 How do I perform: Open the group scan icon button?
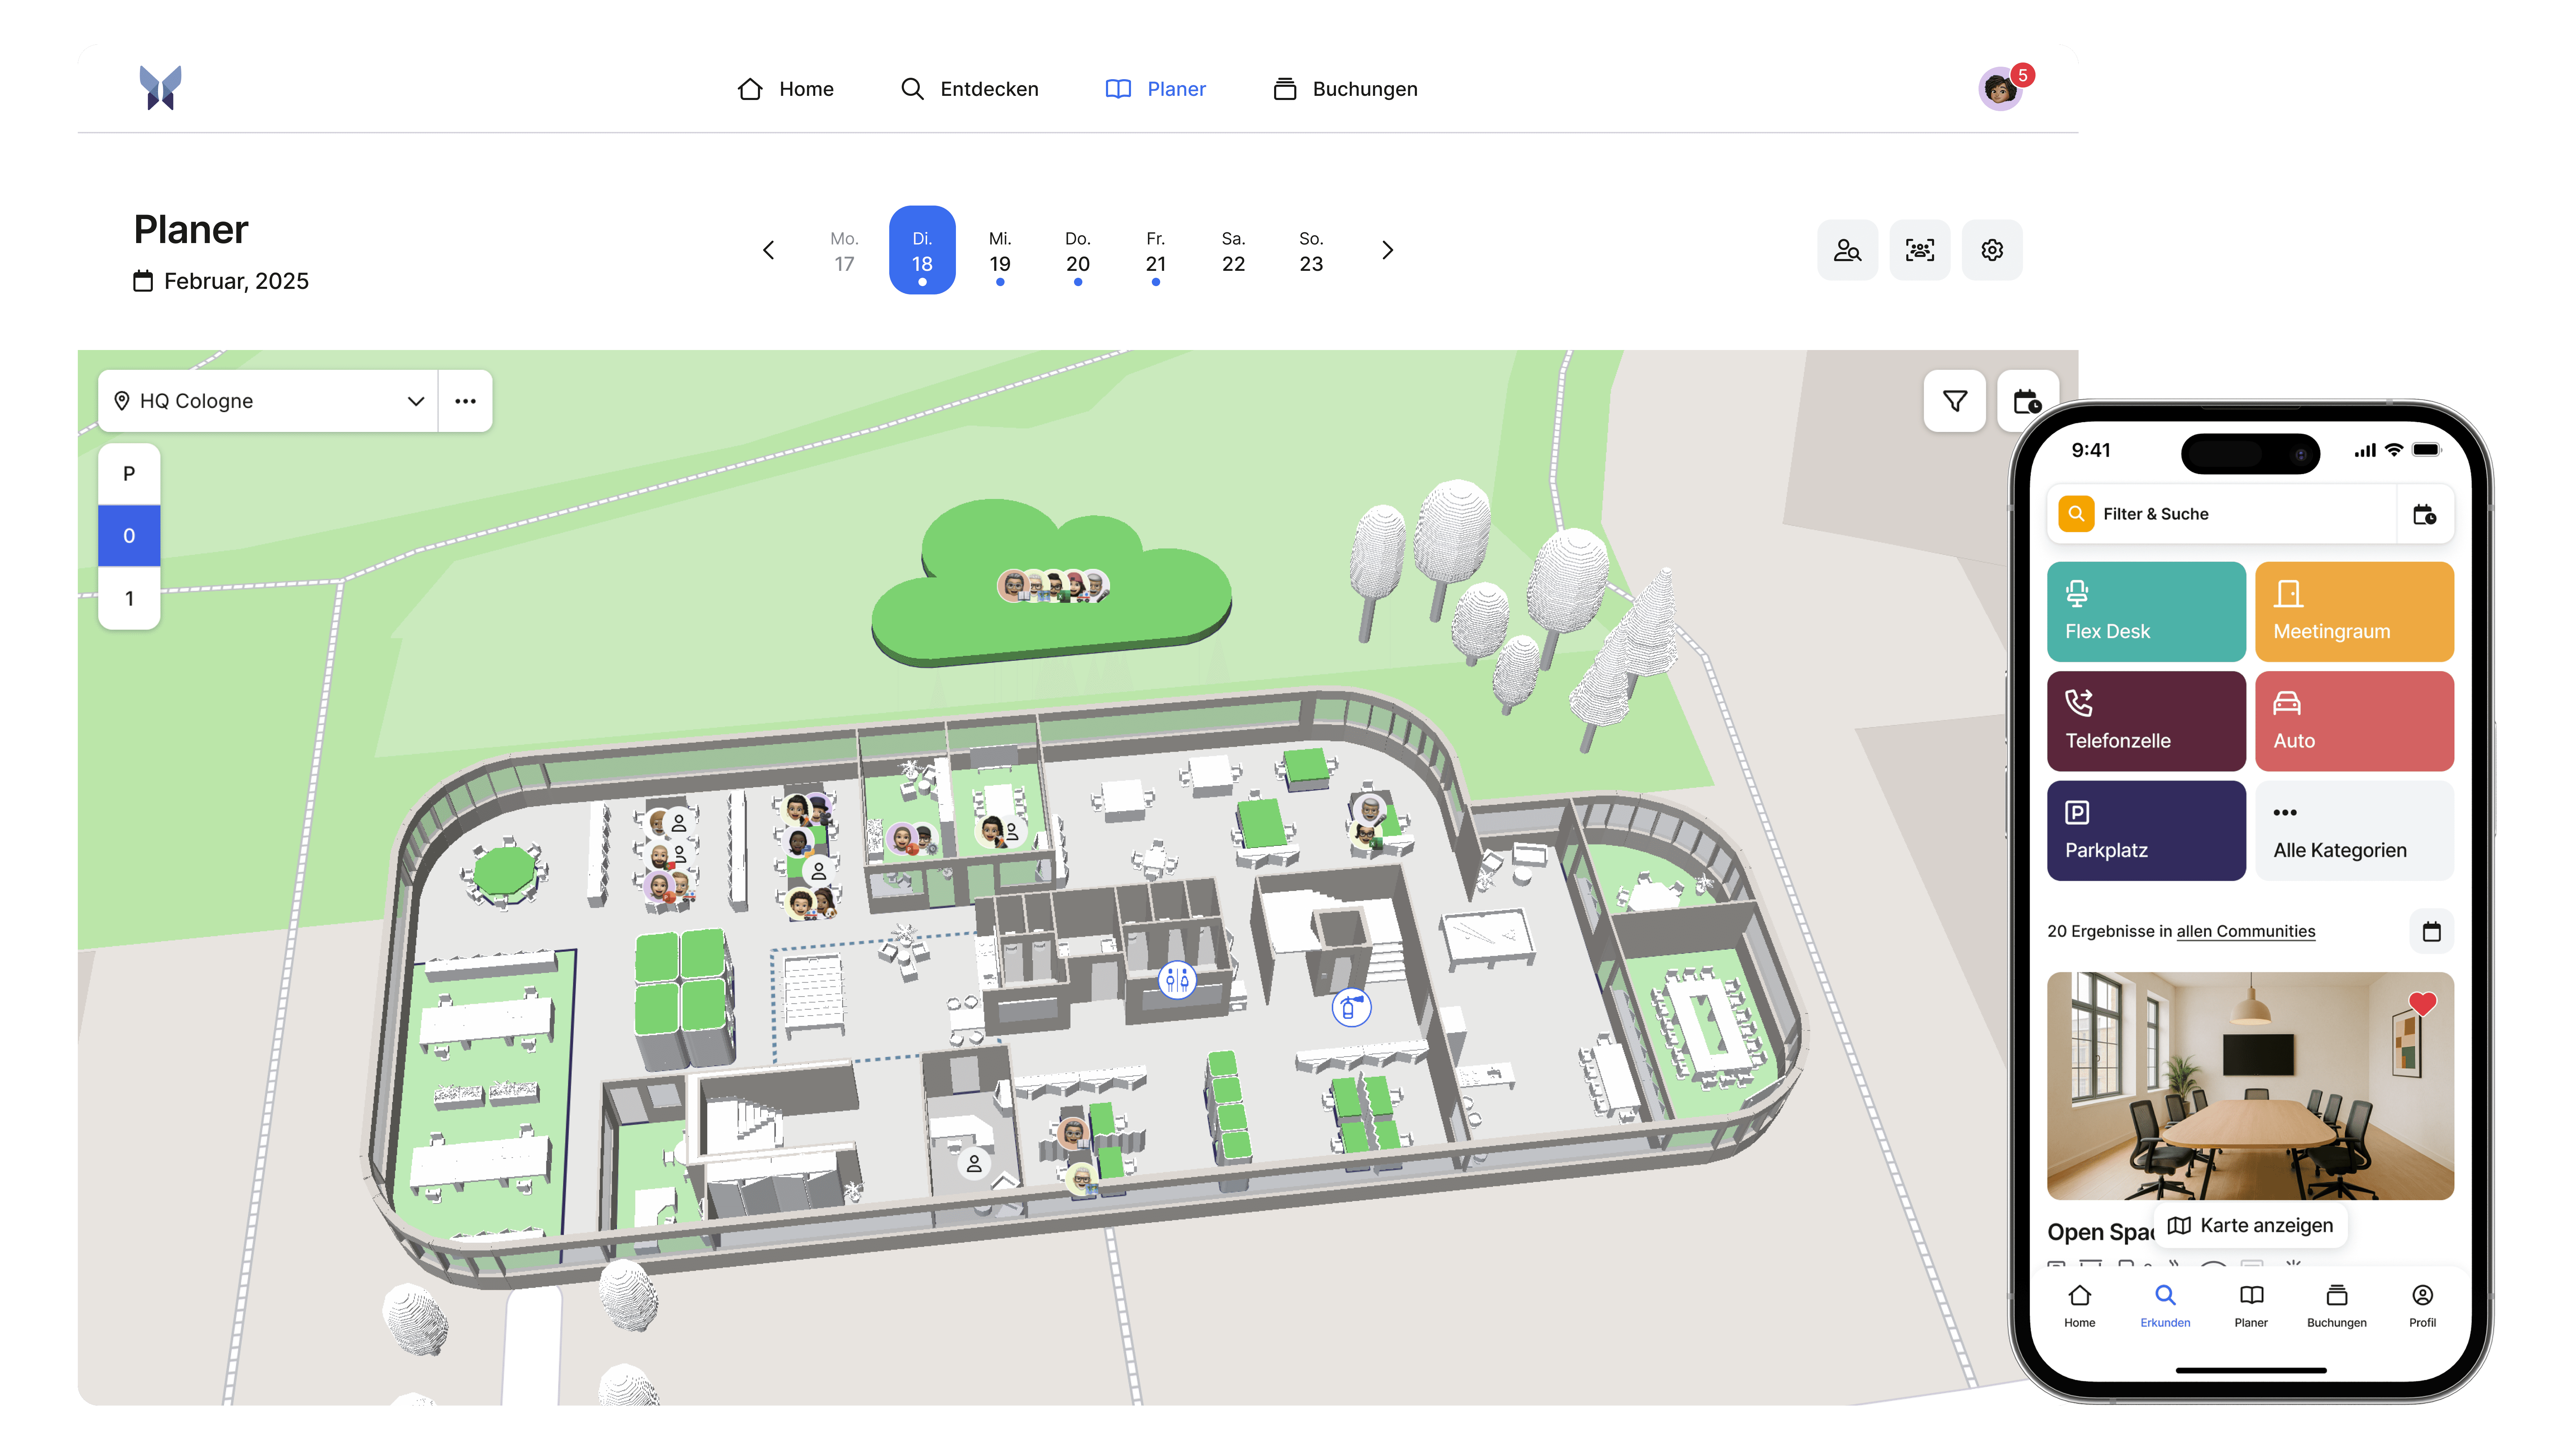[x=1919, y=250]
